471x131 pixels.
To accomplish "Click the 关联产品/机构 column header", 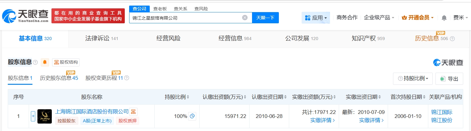I will pos(445,97).
